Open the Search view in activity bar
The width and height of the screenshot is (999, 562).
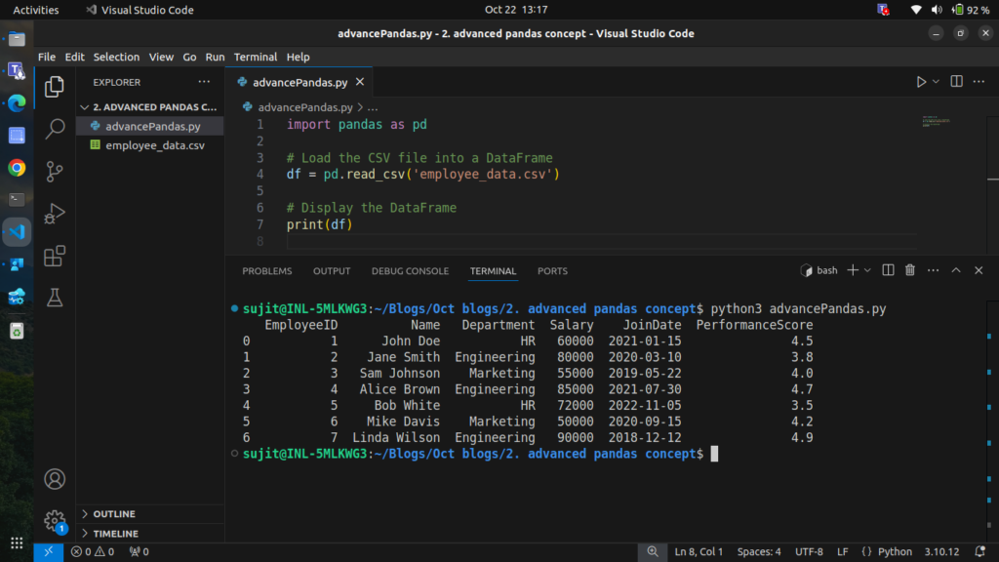click(x=56, y=128)
